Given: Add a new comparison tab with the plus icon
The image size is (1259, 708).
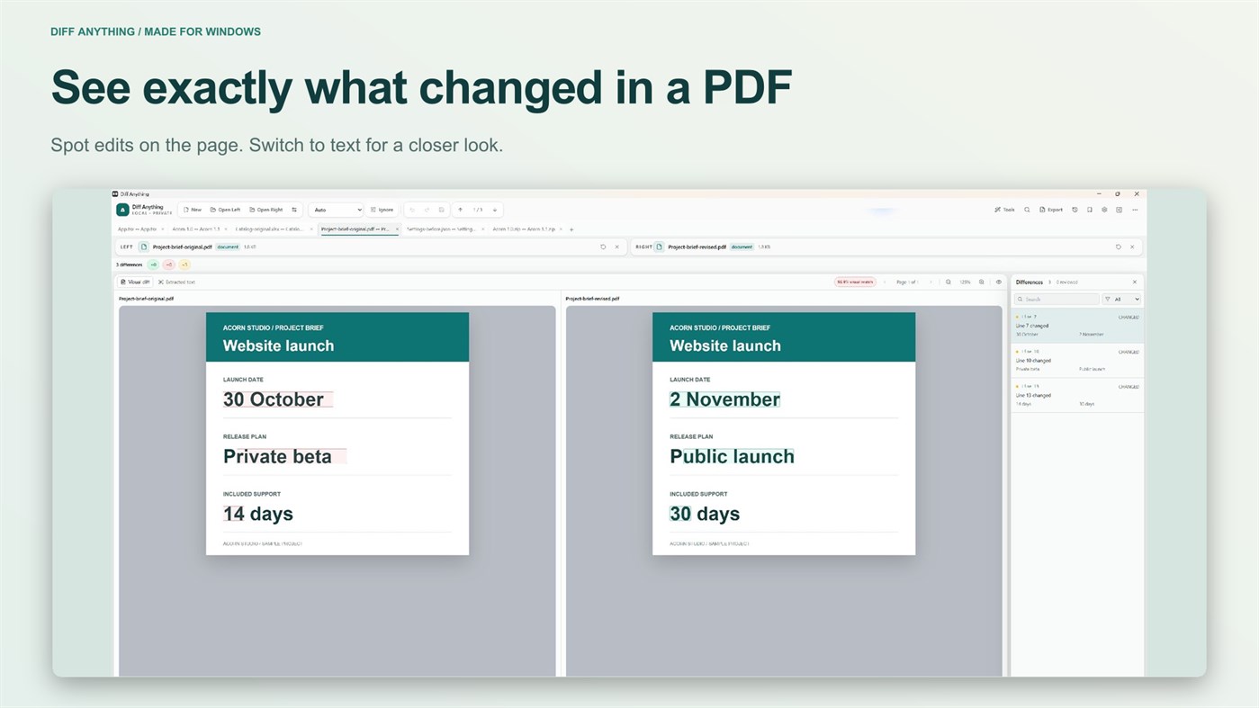Looking at the screenshot, I should coord(571,229).
